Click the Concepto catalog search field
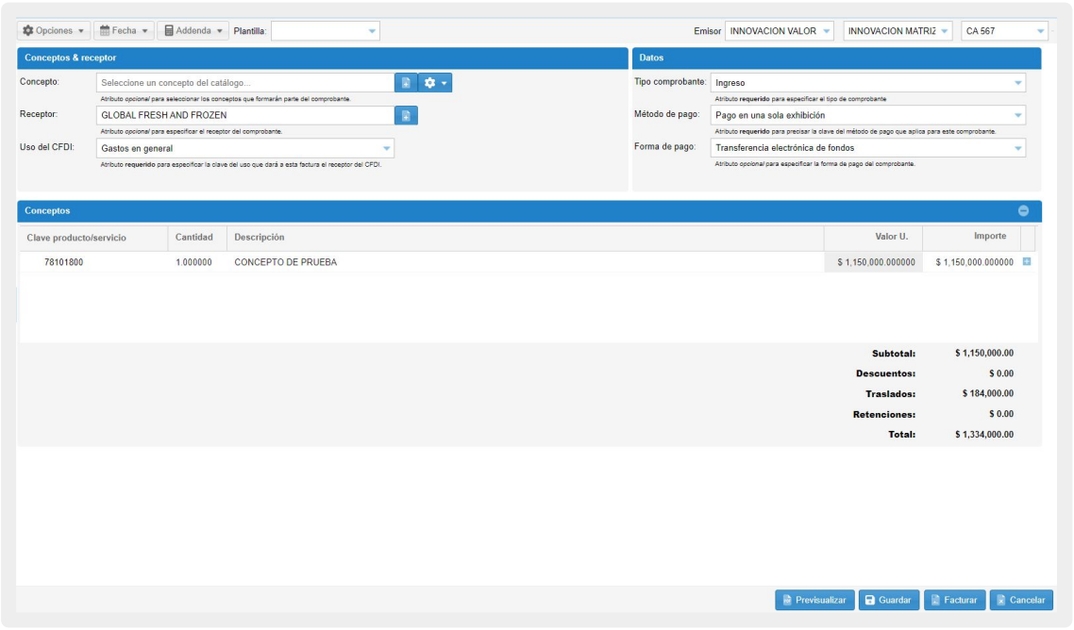The height and width of the screenshot is (630, 1074). click(245, 83)
